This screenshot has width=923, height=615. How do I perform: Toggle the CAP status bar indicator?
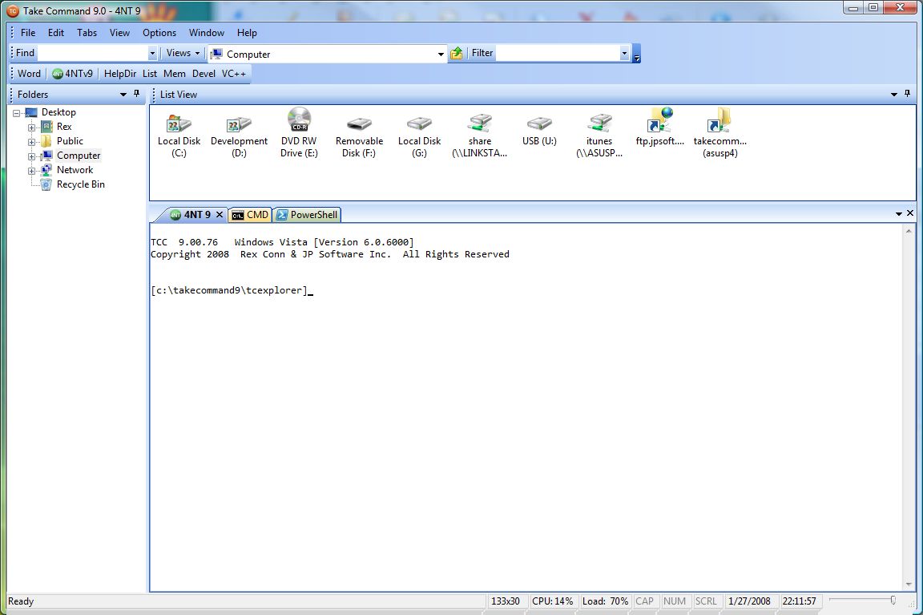click(644, 601)
